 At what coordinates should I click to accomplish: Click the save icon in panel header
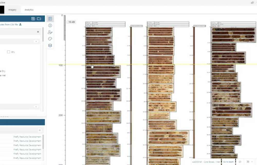(x=33, y=19)
